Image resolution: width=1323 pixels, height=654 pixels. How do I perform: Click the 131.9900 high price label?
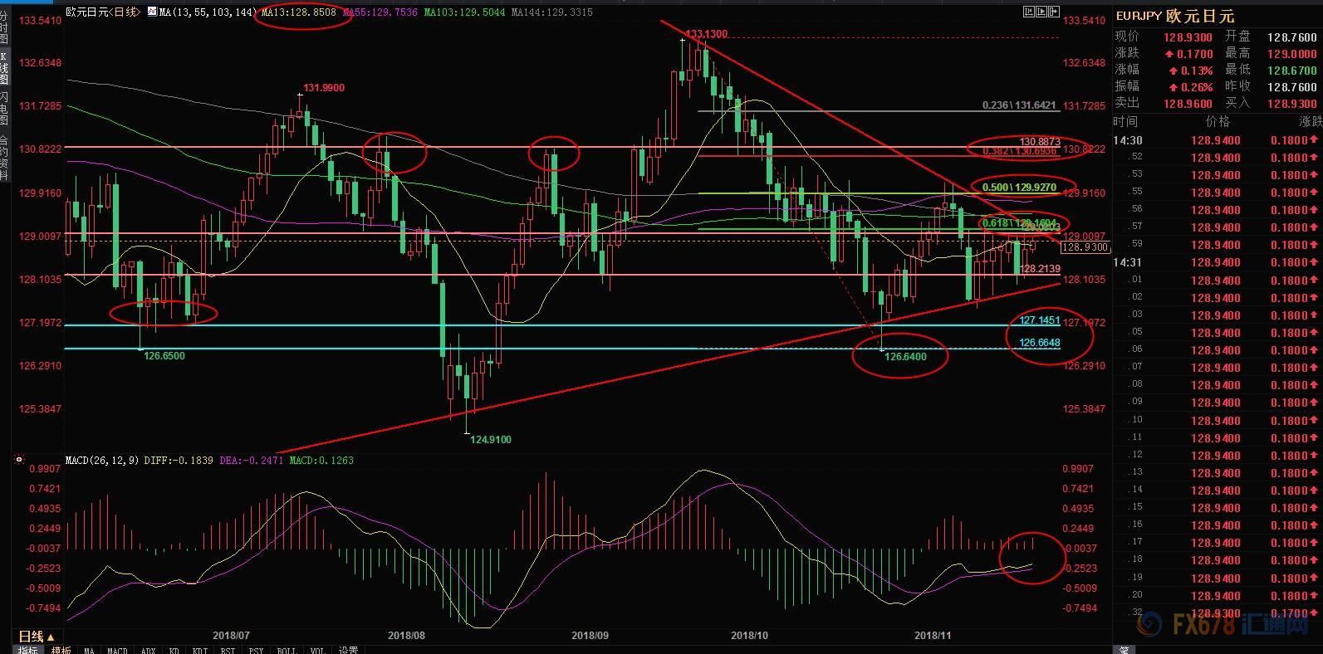[323, 88]
